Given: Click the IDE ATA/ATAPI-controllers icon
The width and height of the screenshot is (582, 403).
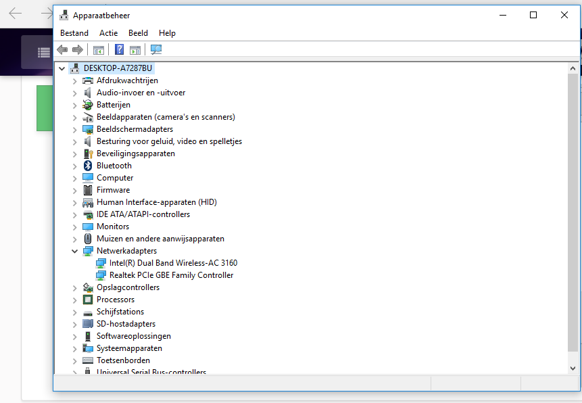Looking at the screenshot, I should coord(88,215).
